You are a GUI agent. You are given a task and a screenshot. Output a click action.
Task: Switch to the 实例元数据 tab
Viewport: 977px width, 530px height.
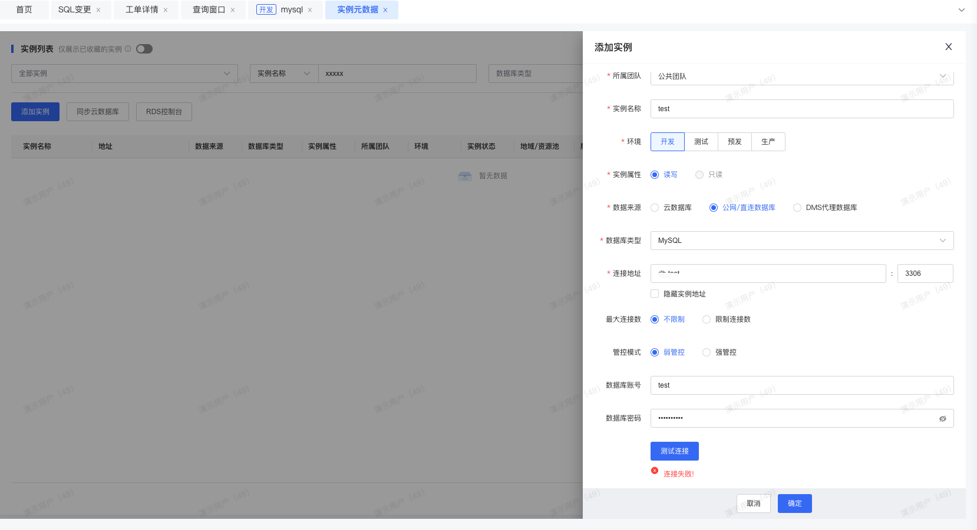point(357,10)
